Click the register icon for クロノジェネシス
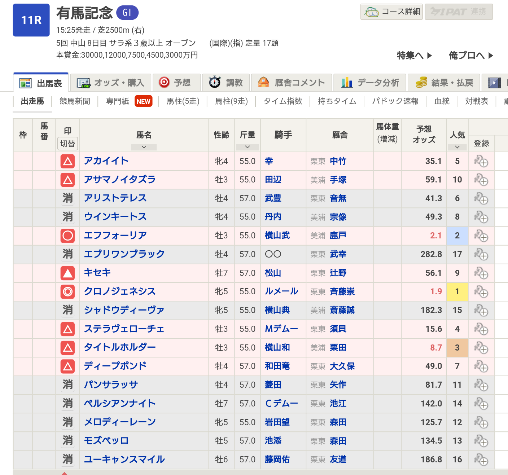 tap(481, 291)
